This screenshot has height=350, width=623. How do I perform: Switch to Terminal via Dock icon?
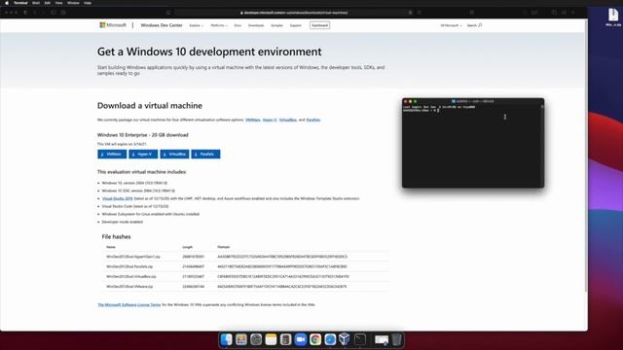(x=359, y=339)
